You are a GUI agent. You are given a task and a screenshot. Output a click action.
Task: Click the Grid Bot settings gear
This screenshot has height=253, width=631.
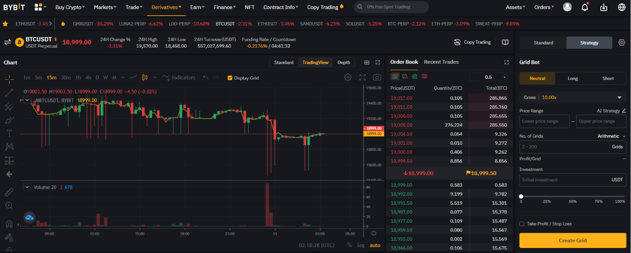[621, 42]
